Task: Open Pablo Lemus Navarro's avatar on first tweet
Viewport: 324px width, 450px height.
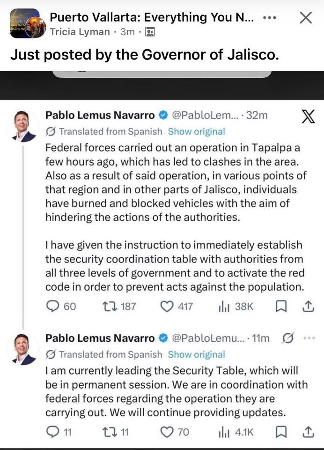Action: pos(24,126)
